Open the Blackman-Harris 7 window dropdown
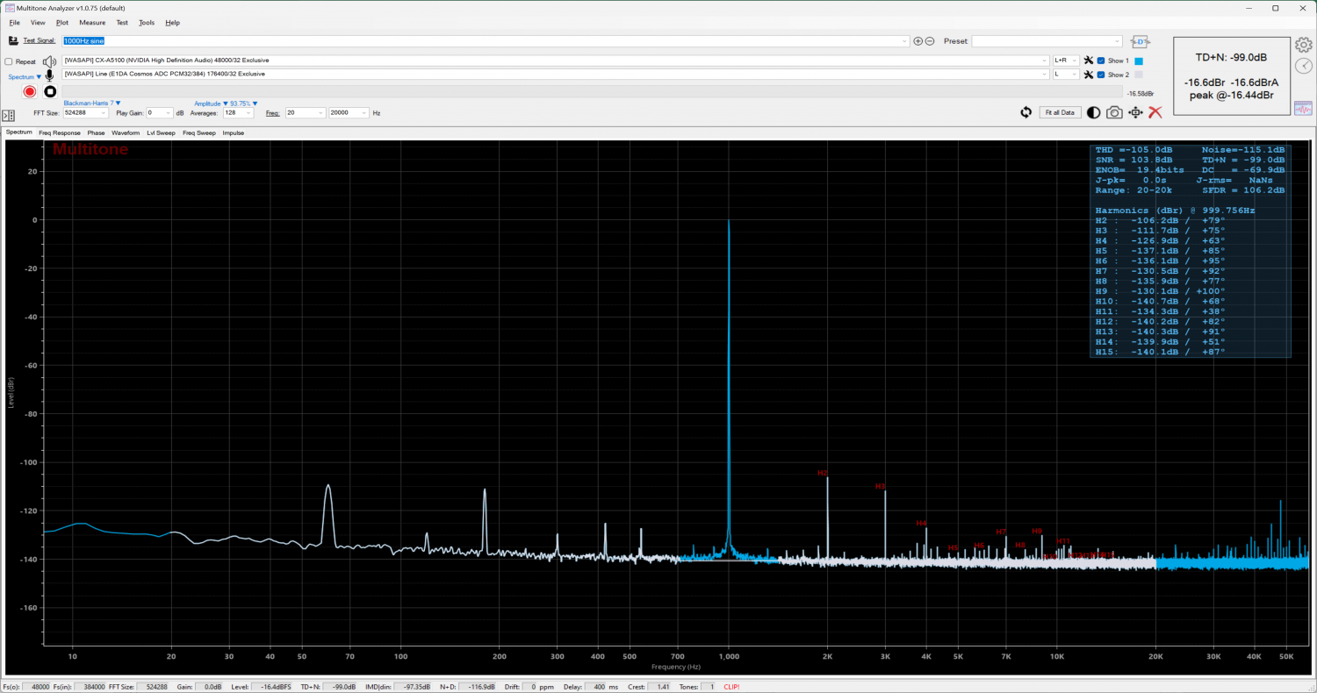The height and width of the screenshot is (693, 1317). 92,104
